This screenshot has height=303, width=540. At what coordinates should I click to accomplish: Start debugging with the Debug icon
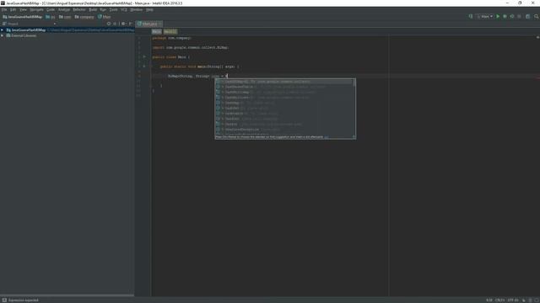[505, 17]
